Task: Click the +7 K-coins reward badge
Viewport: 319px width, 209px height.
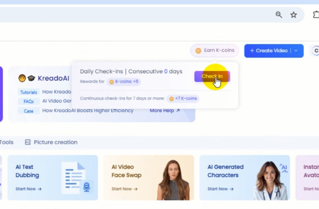Action: [x=183, y=99]
